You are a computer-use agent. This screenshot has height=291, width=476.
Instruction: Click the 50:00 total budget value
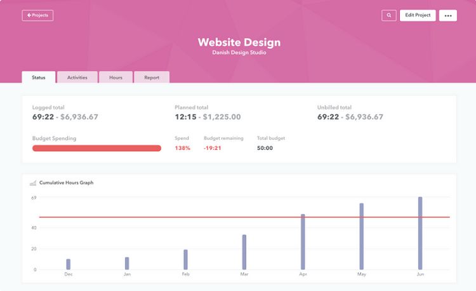[265, 148]
